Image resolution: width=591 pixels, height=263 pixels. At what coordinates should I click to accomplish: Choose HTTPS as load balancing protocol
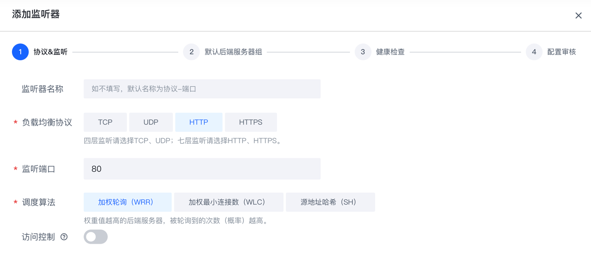click(x=251, y=122)
